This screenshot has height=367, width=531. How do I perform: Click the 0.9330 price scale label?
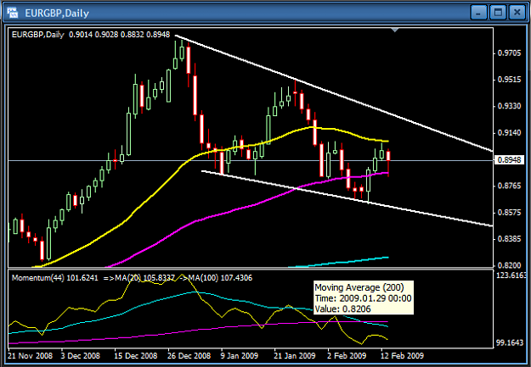click(x=509, y=107)
